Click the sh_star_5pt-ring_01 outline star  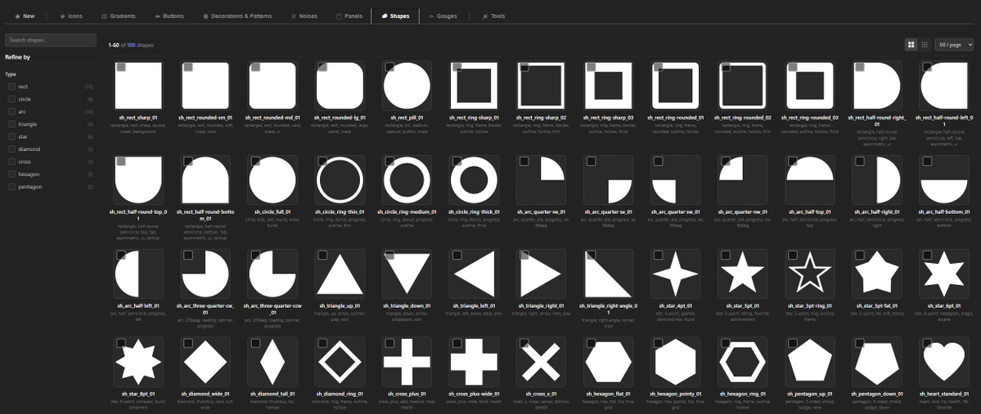tap(809, 274)
